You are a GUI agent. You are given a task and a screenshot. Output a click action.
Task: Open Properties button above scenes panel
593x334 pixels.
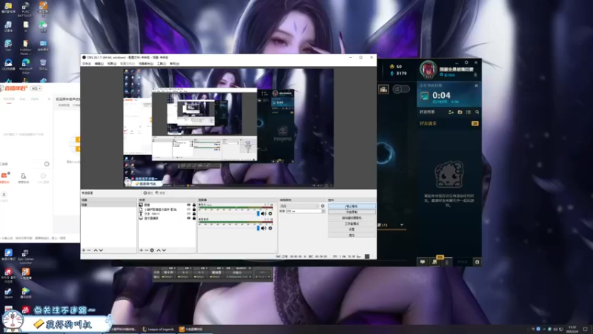pos(148,193)
